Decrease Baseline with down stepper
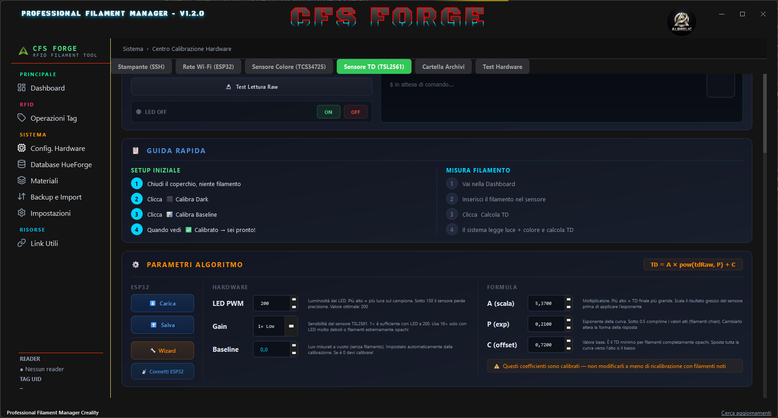Screen dimensions: 778x418 tap(294, 353)
